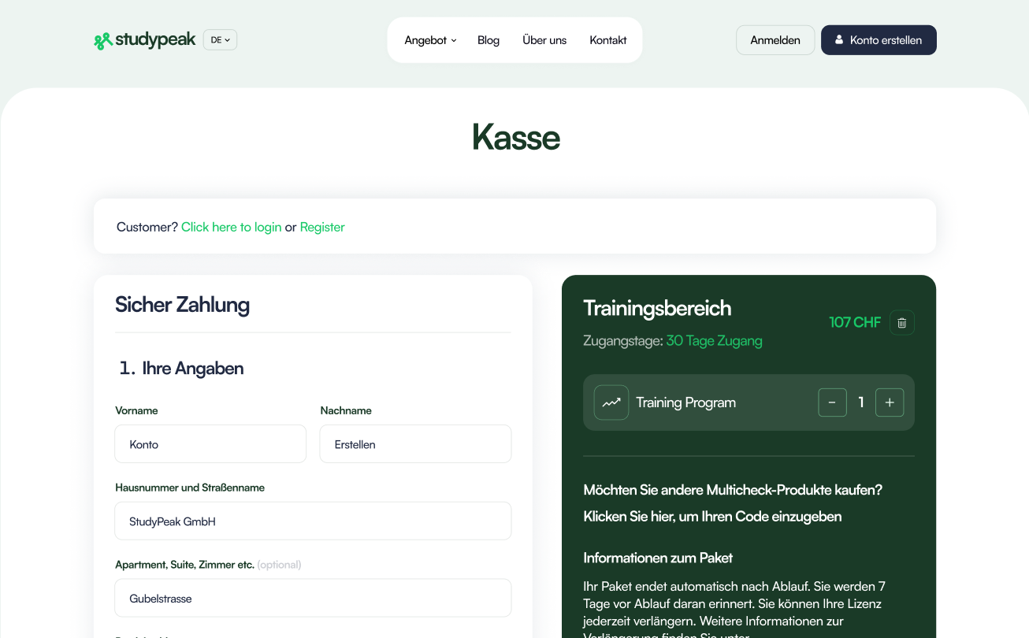This screenshot has width=1029, height=638.
Task: Open the DE language dropdown
Action: pos(220,40)
